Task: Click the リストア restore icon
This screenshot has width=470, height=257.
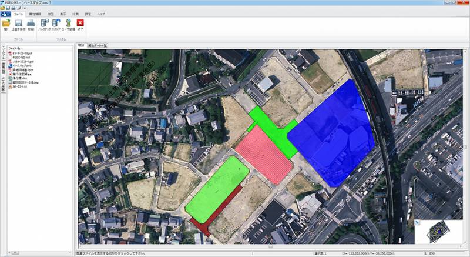Action: click(56, 24)
